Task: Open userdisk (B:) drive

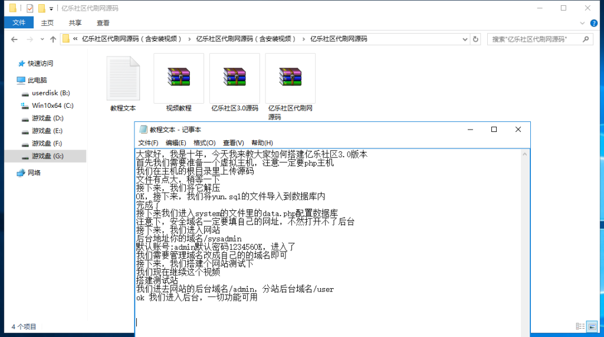Action: click(x=51, y=92)
